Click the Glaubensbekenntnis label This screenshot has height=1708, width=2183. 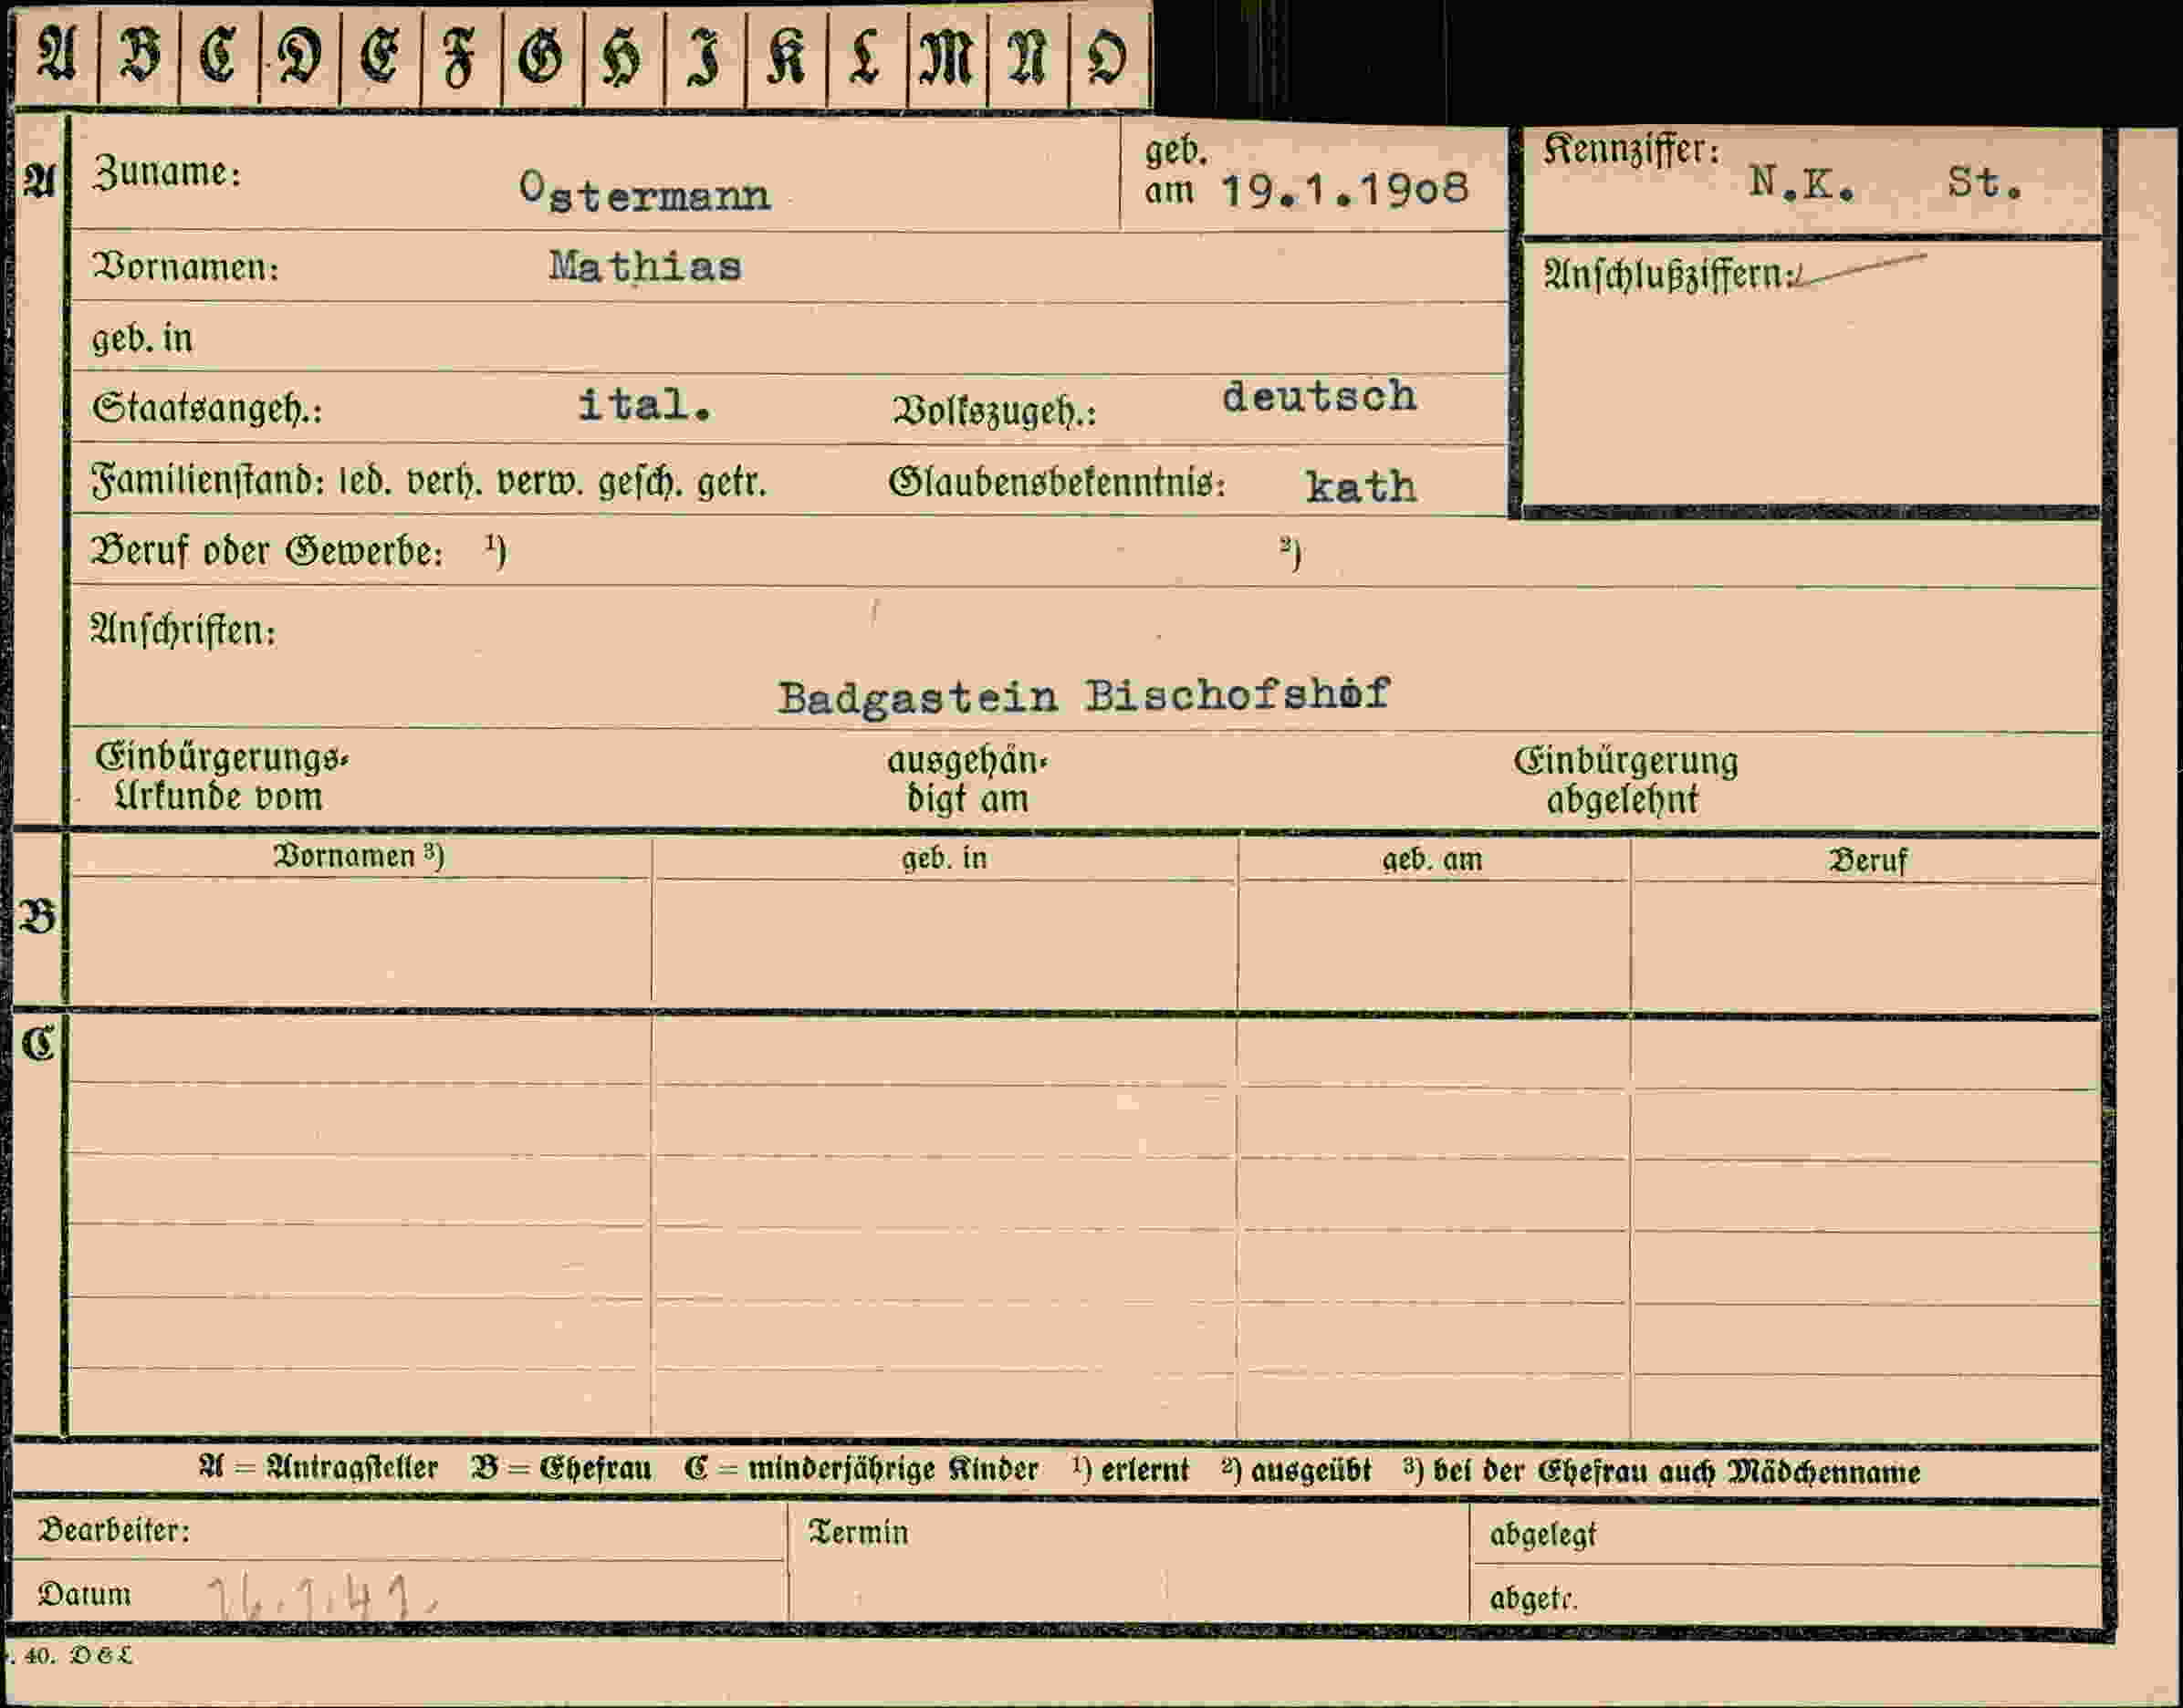click(x=1057, y=483)
